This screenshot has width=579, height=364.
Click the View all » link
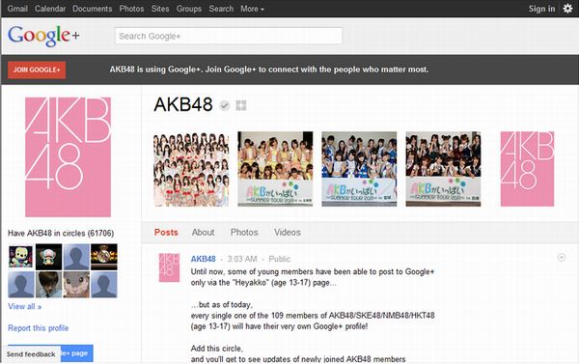pos(25,306)
